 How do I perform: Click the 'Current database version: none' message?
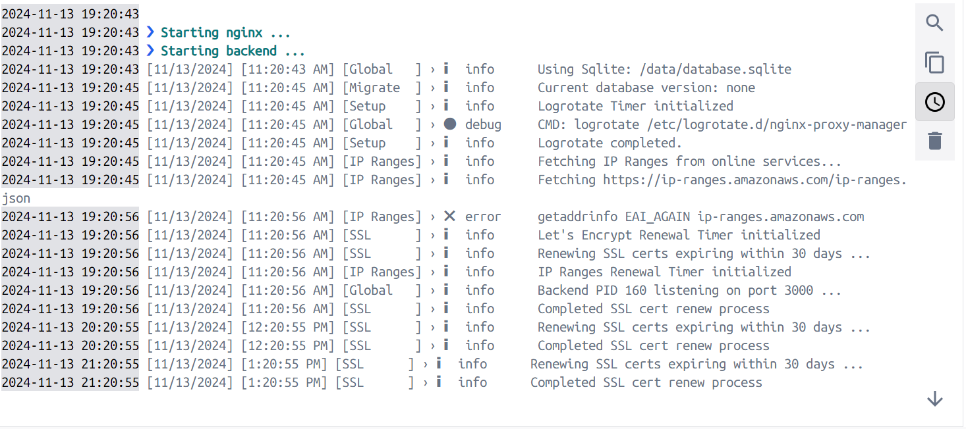pos(646,88)
